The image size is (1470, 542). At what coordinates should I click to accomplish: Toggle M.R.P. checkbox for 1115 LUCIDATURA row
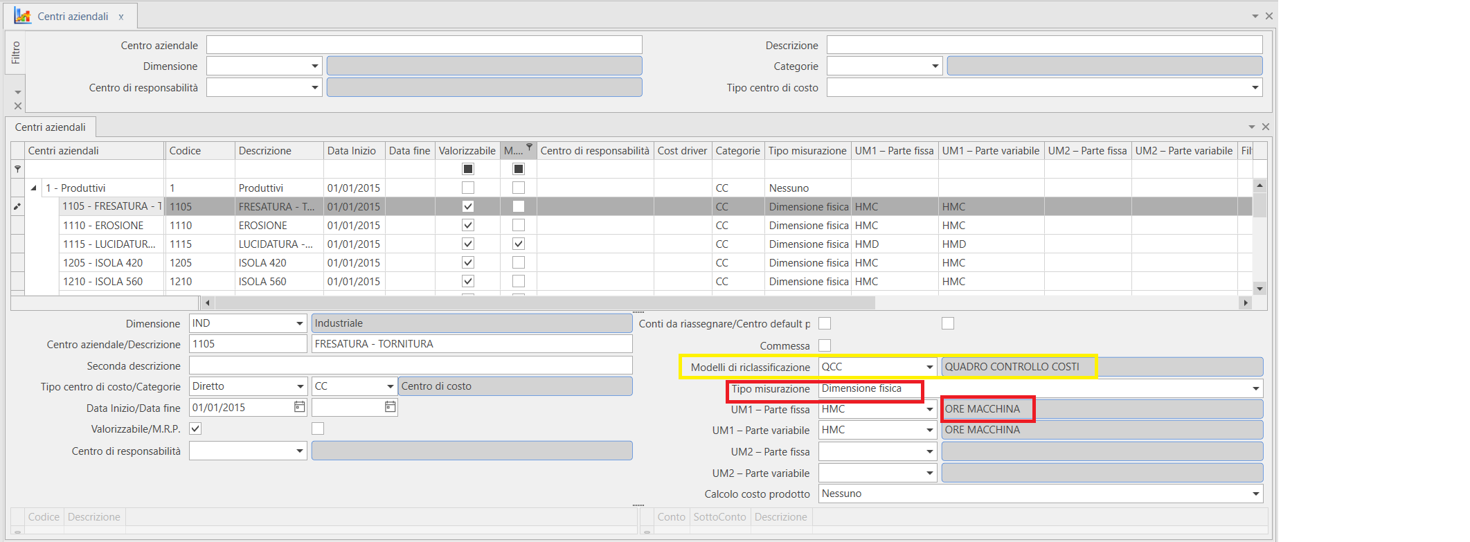pos(519,244)
